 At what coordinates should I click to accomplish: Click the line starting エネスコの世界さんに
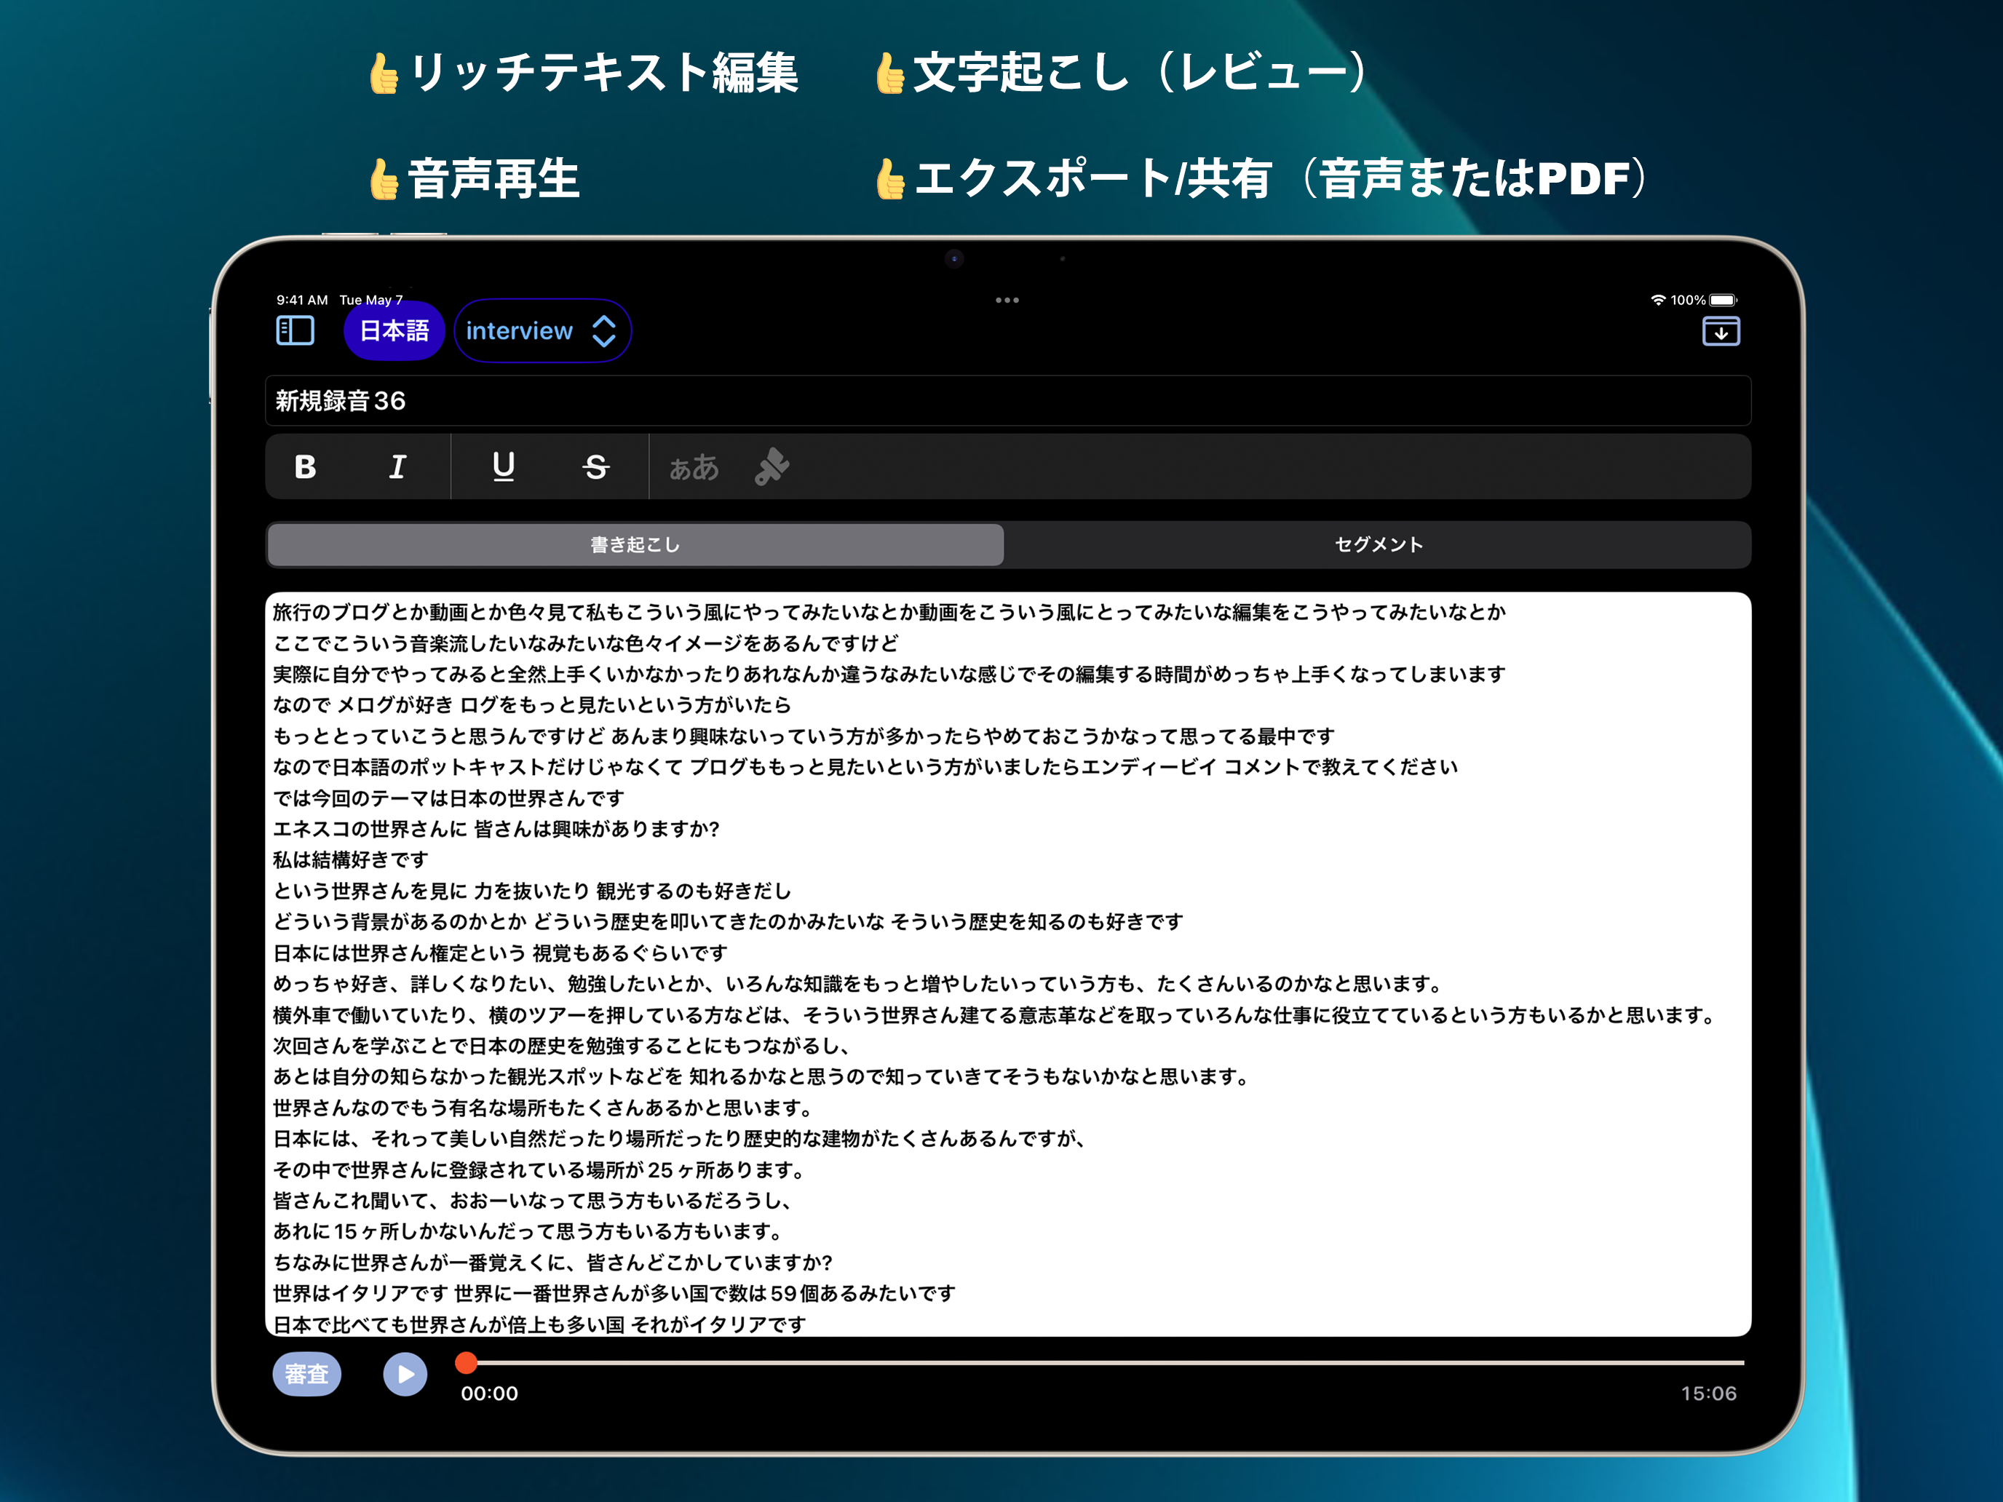pyautogui.click(x=496, y=828)
